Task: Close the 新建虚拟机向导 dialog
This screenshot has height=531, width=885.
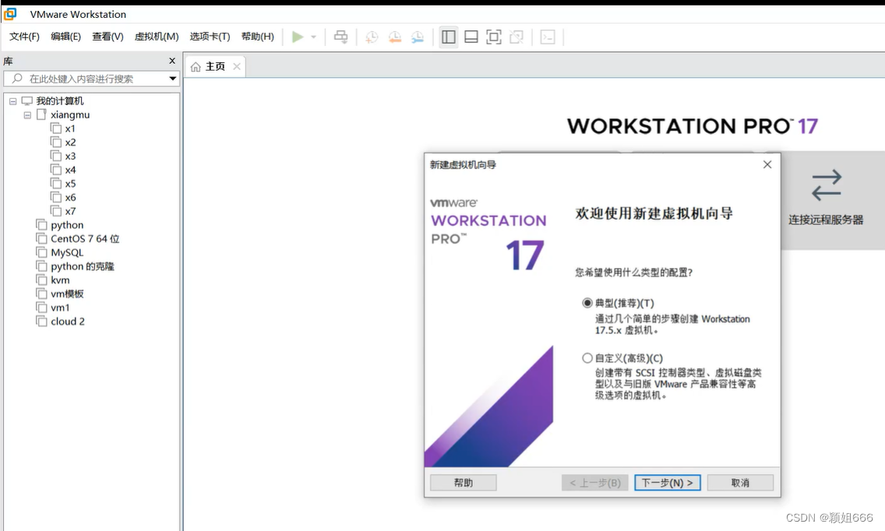Action: pos(767,164)
